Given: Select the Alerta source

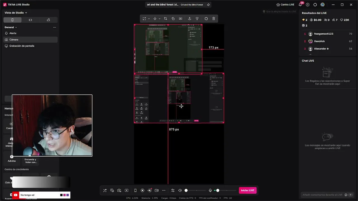Looking at the screenshot, I should tap(30, 33).
